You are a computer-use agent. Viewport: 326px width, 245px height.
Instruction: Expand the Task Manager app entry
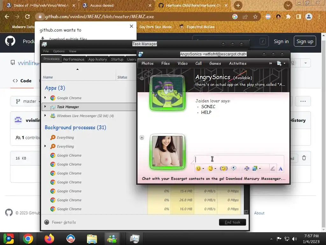pyautogui.click(x=45, y=107)
